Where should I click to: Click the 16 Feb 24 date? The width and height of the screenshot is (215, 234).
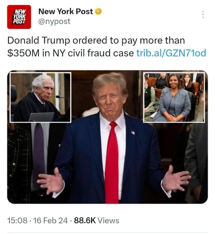(50, 221)
